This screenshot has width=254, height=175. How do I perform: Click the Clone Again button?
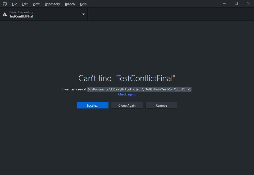click(x=127, y=105)
